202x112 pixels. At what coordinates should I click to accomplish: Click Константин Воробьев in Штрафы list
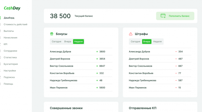pyautogui.click(x=141, y=73)
